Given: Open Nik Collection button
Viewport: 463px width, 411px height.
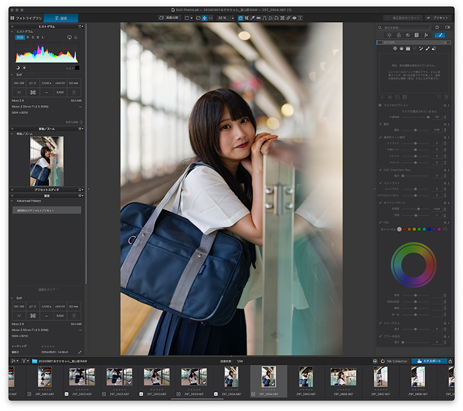Looking at the screenshot, I should tap(394, 361).
